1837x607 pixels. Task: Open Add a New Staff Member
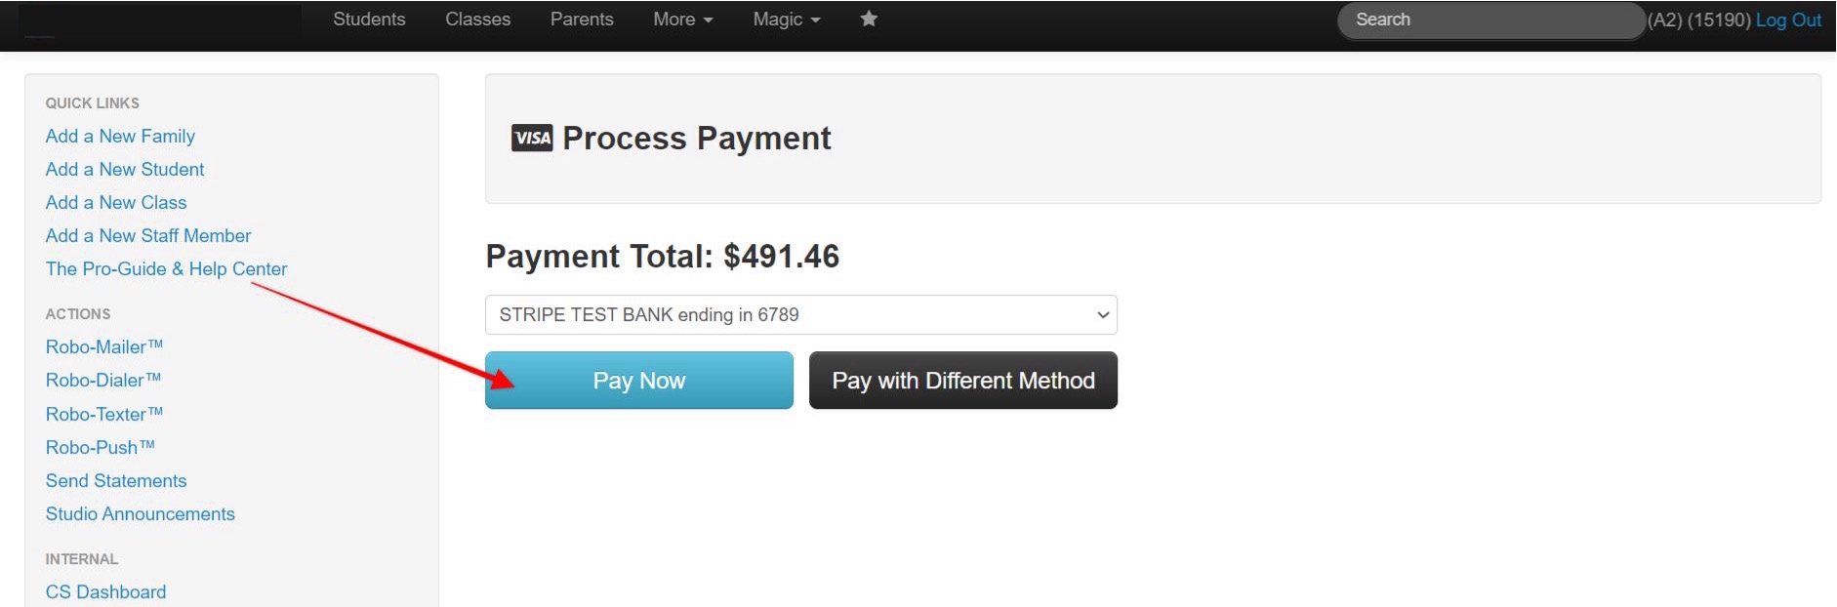tap(148, 236)
